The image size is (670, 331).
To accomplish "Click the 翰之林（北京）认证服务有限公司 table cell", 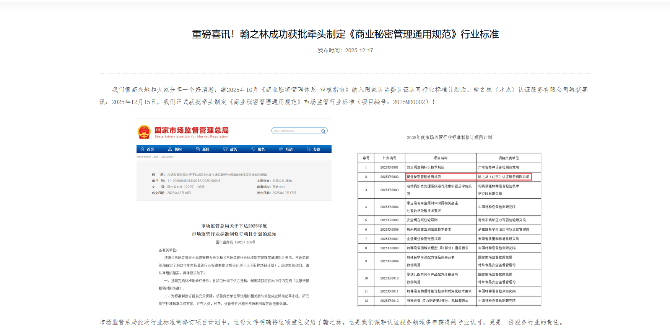I will tap(504, 177).
